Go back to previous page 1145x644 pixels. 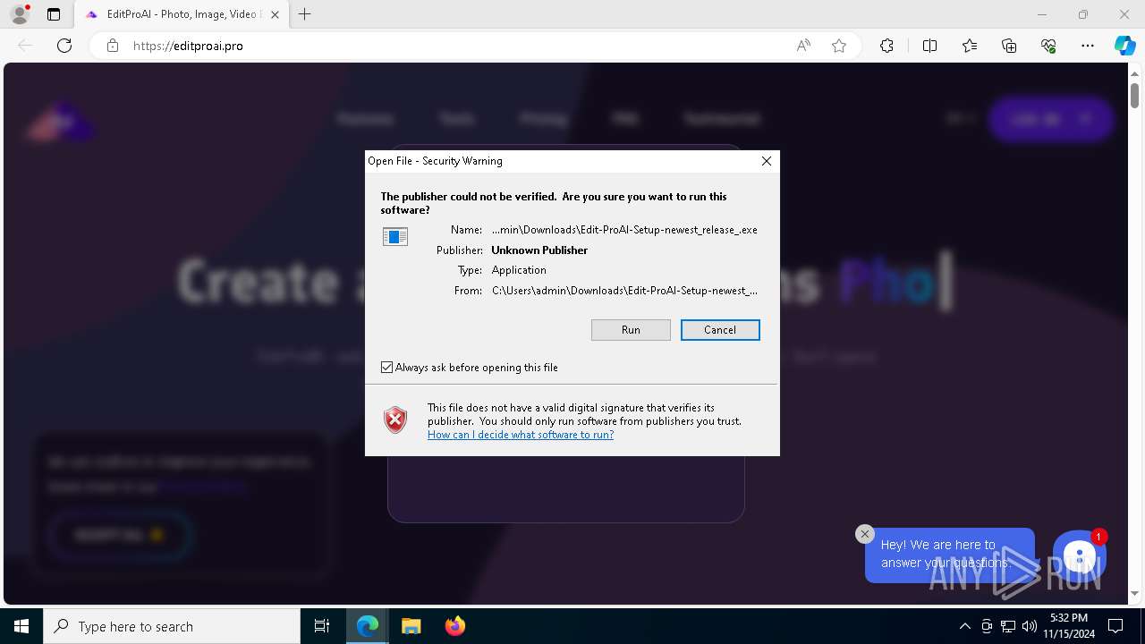pyautogui.click(x=25, y=46)
